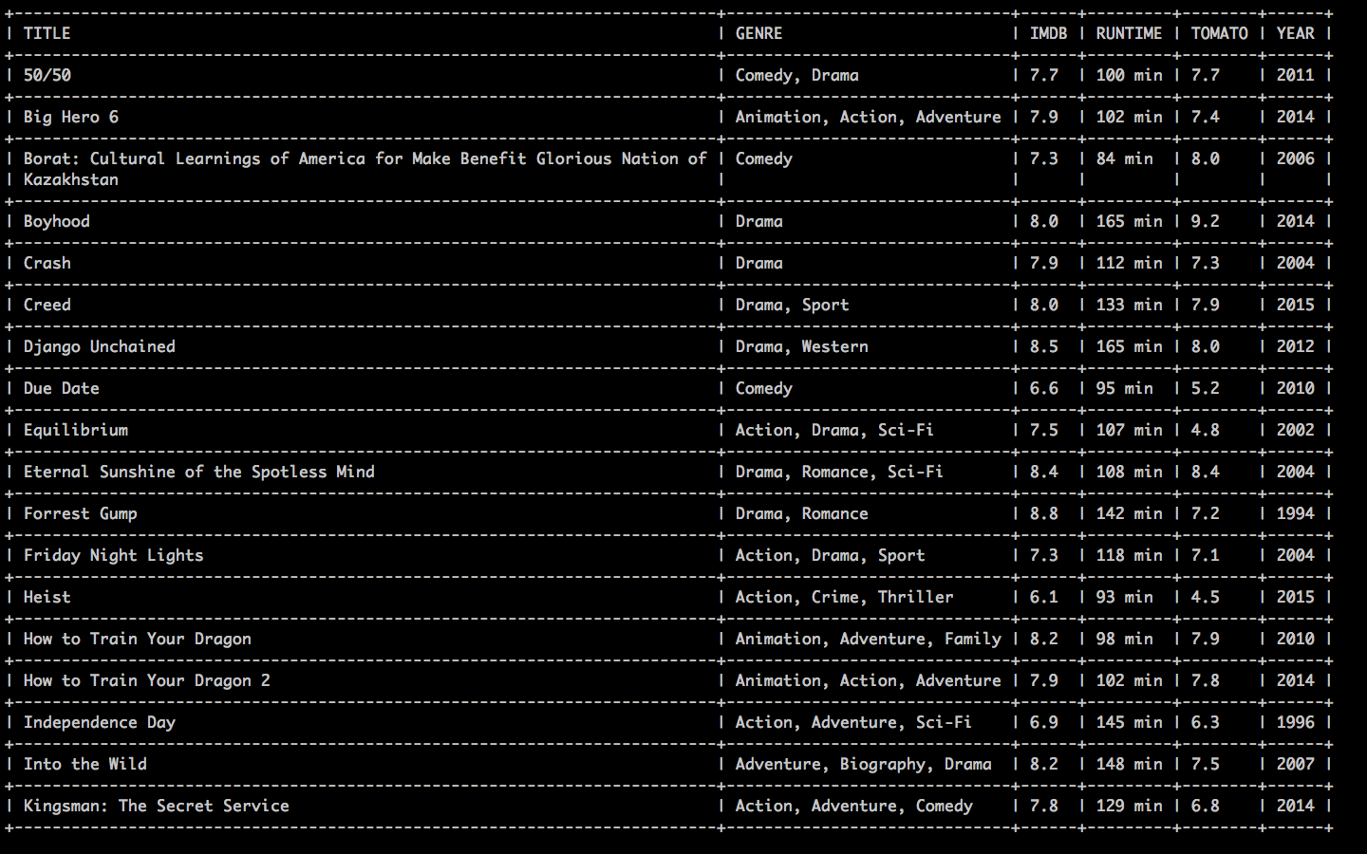Select the title "Into the Wild"

pyautogui.click(x=85, y=764)
